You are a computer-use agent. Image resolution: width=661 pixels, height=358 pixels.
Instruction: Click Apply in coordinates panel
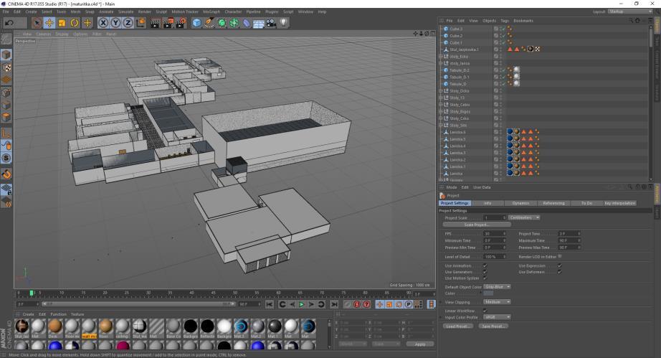click(420, 344)
